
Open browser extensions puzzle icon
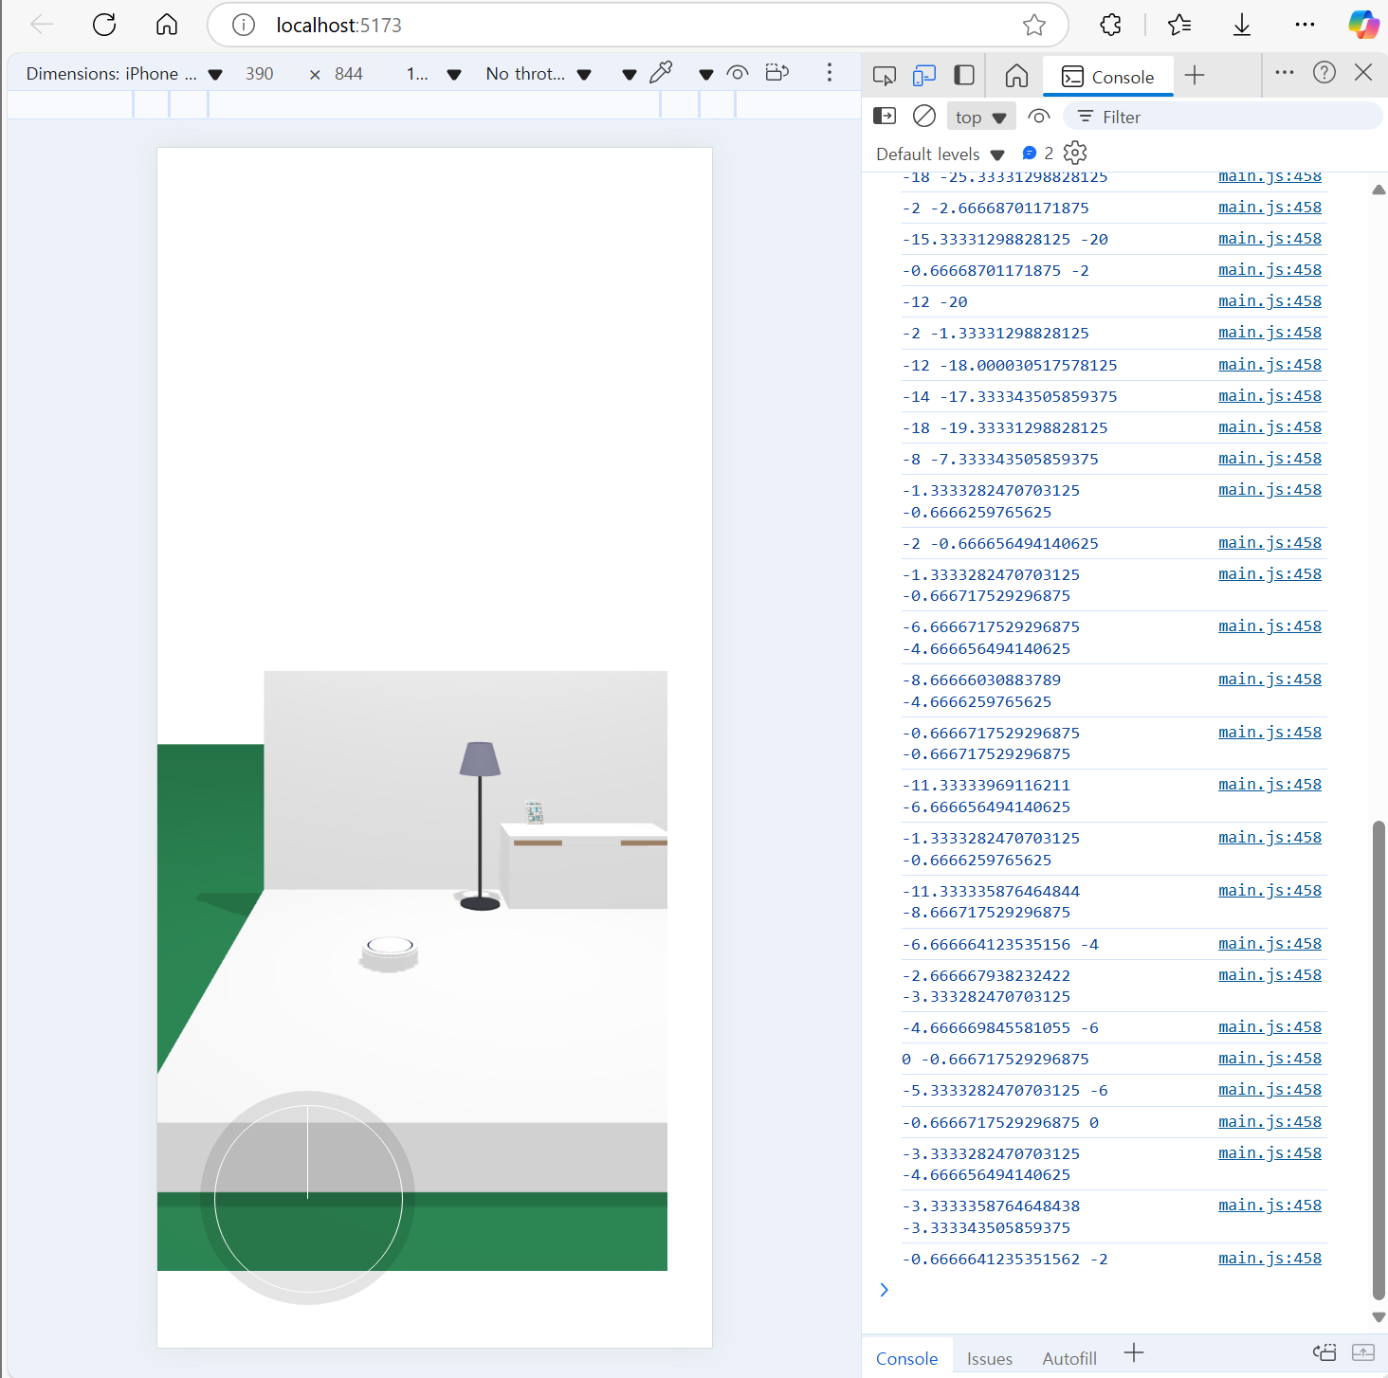click(1110, 25)
